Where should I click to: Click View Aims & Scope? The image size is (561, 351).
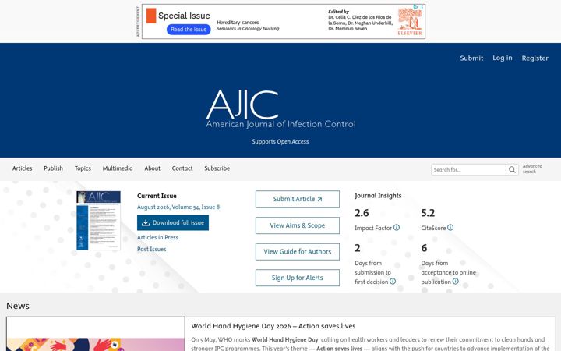tap(298, 225)
